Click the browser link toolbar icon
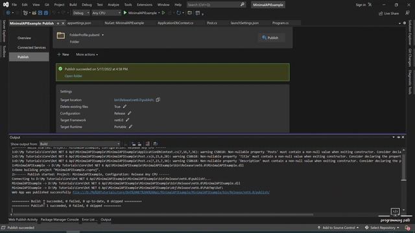The image size is (415, 233). (189, 13)
